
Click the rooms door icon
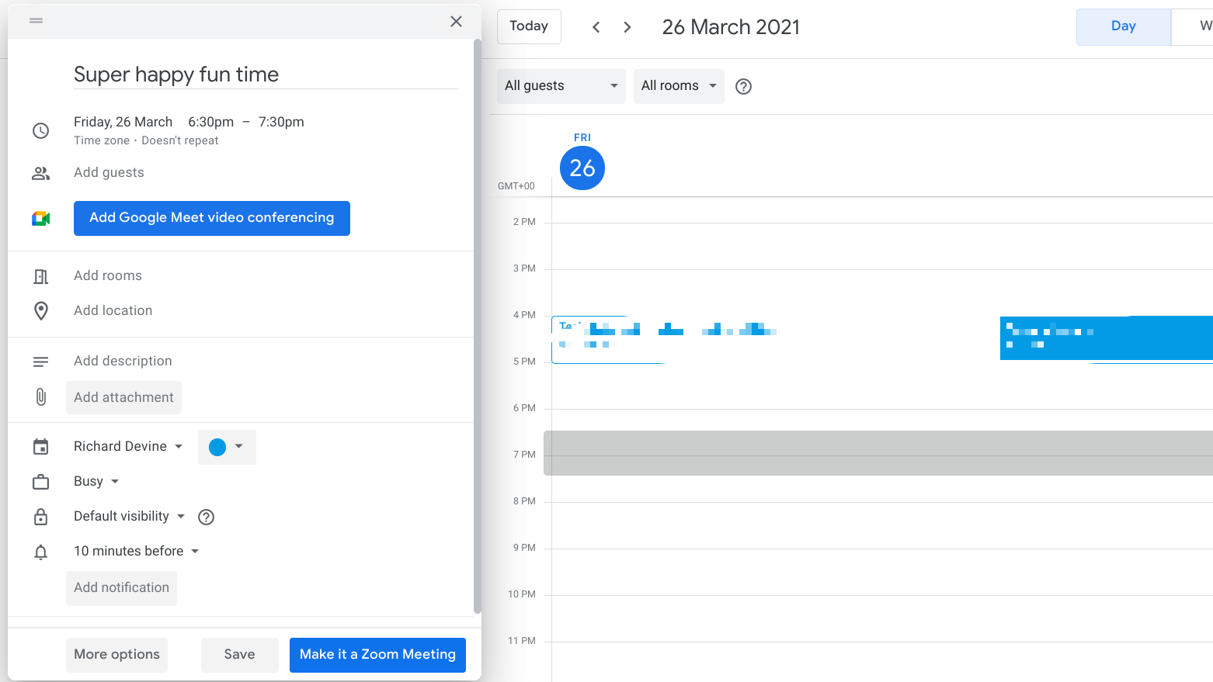point(40,276)
